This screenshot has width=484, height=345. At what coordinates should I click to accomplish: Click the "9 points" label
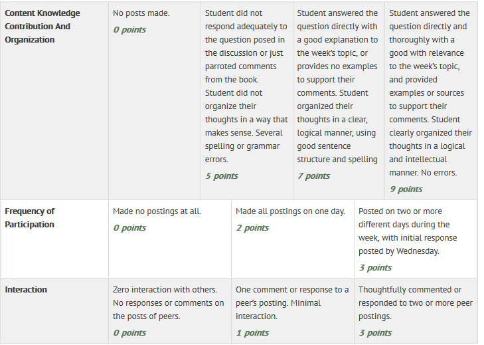click(406, 189)
